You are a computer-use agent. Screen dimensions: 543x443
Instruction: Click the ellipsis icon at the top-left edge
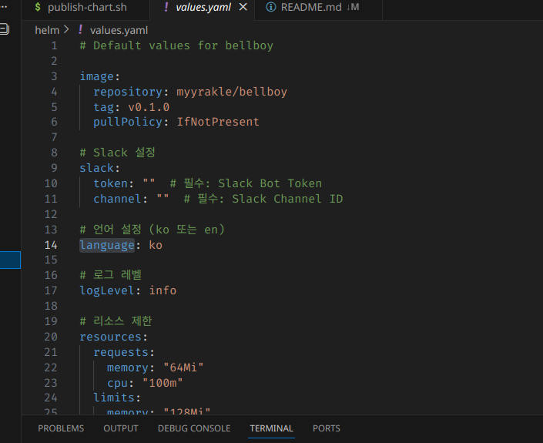[x=4, y=8]
